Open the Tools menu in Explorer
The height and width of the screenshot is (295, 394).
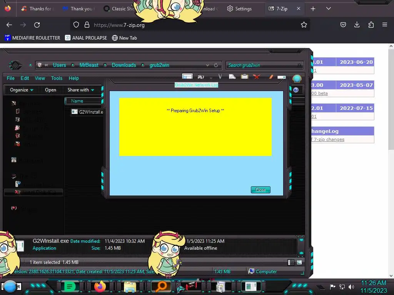pyautogui.click(x=57, y=78)
